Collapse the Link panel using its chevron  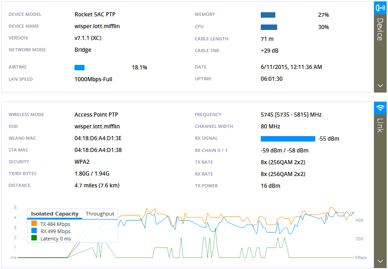click(x=380, y=261)
